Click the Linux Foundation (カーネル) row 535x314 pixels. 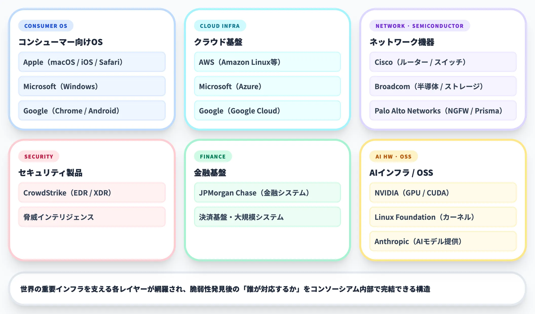(443, 217)
